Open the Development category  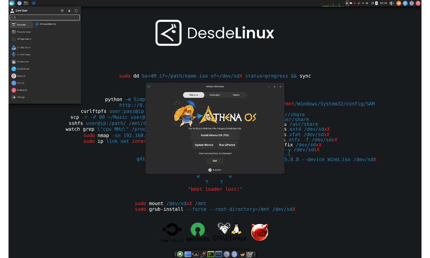pyautogui.click(x=21, y=69)
